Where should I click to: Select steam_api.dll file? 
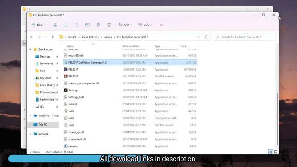point(130,132)
